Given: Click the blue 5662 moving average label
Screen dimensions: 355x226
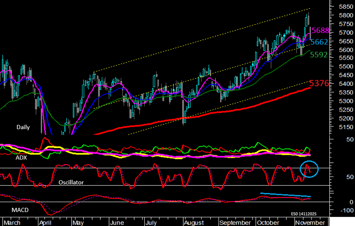Looking at the screenshot, I should (x=319, y=42).
